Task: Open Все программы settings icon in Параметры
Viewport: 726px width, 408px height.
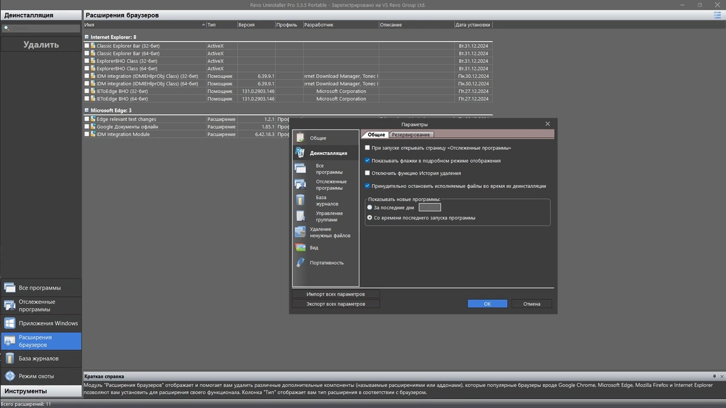Action: pos(301,169)
